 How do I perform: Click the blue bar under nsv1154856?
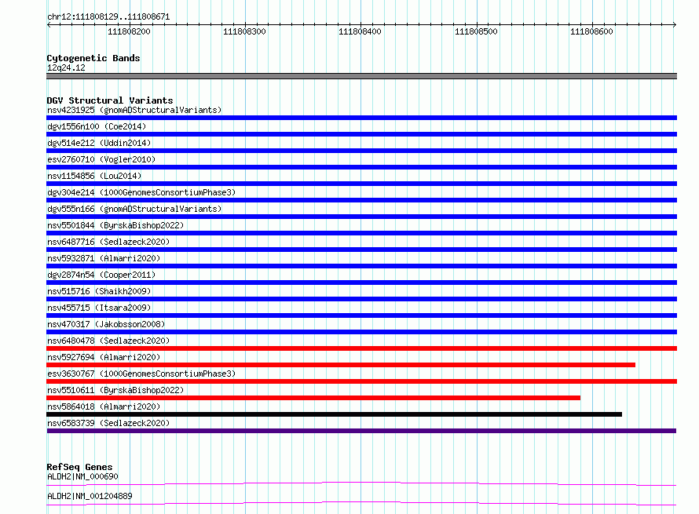point(361,184)
